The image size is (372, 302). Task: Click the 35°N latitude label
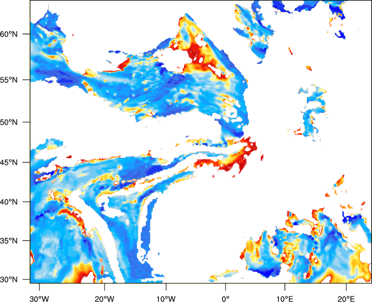[x=9, y=241]
